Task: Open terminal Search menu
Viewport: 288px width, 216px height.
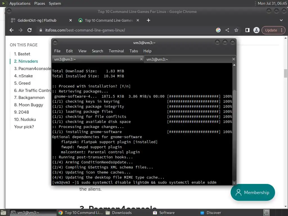Action: click(x=98, y=51)
